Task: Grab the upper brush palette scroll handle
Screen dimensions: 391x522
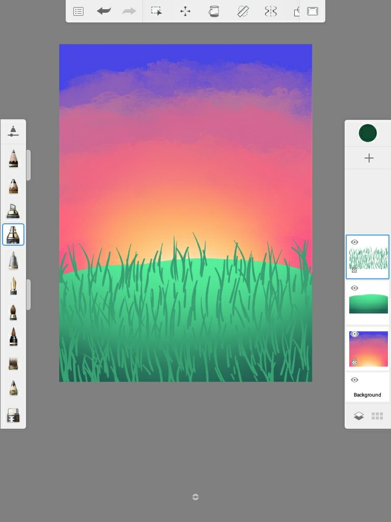Action: pos(29,165)
